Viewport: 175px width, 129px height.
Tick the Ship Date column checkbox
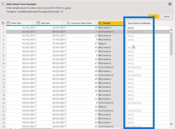tap(64, 23)
